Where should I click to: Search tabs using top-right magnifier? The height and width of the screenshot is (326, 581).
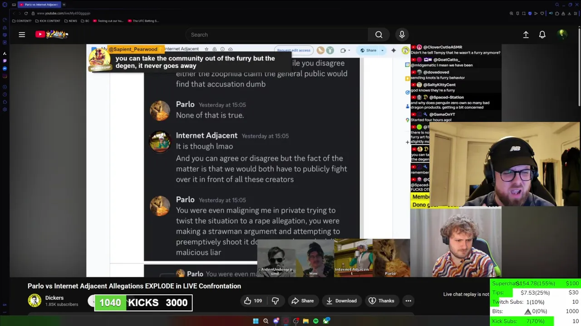tap(557, 5)
